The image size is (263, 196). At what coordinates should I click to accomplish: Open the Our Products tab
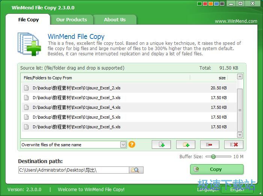point(72,19)
